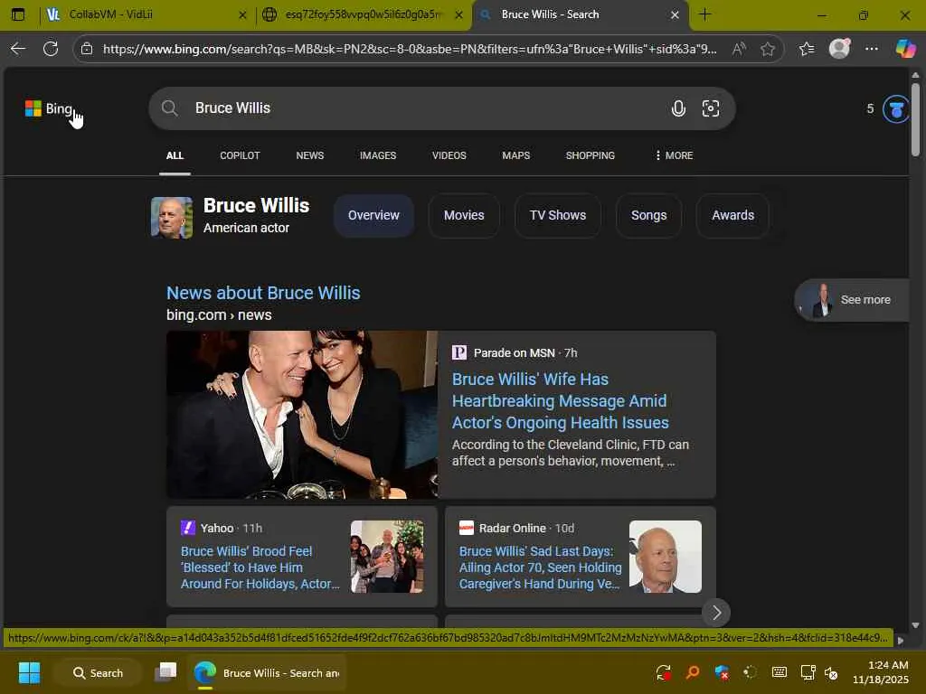Open Microsoft Rewards medal icon
The height and width of the screenshot is (694, 926).
pyautogui.click(x=896, y=109)
